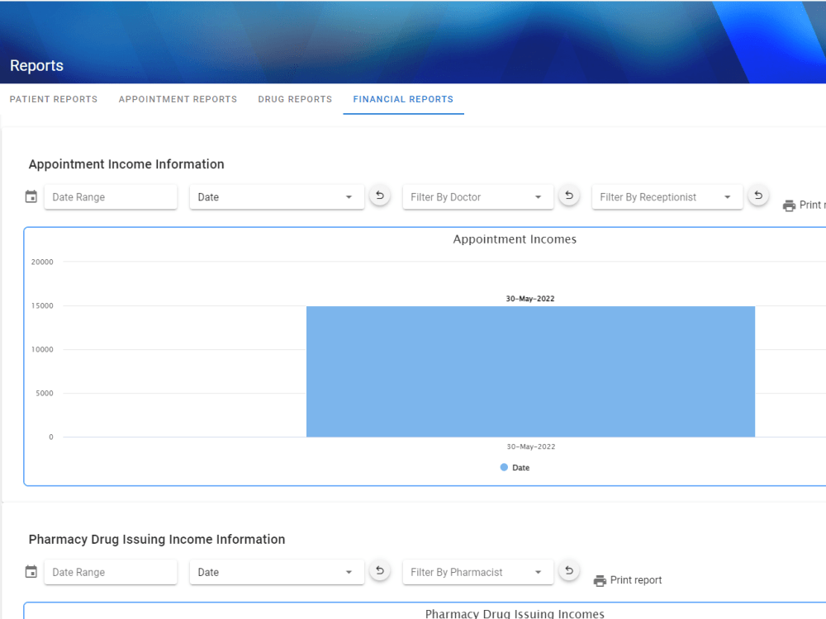The width and height of the screenshot is (826, 619).
Task: Open the Date dropdown for Appointment Income
Action: click(277, 197)
